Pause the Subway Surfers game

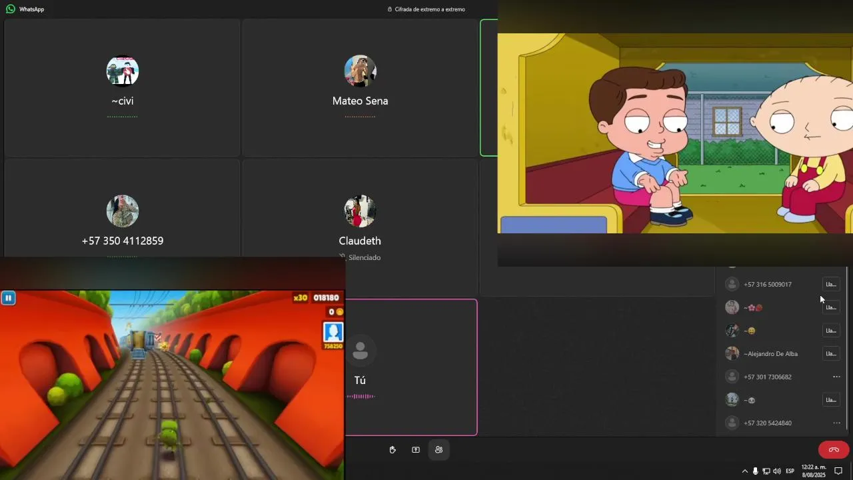[x=8, y=298]
